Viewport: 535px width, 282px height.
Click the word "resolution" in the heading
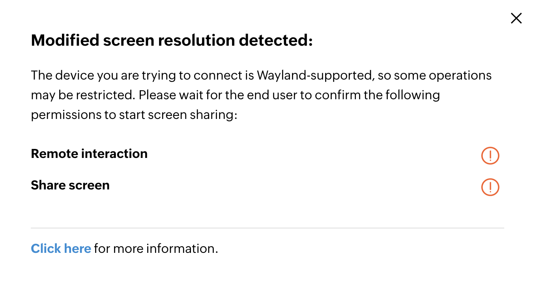click(203, 41)
